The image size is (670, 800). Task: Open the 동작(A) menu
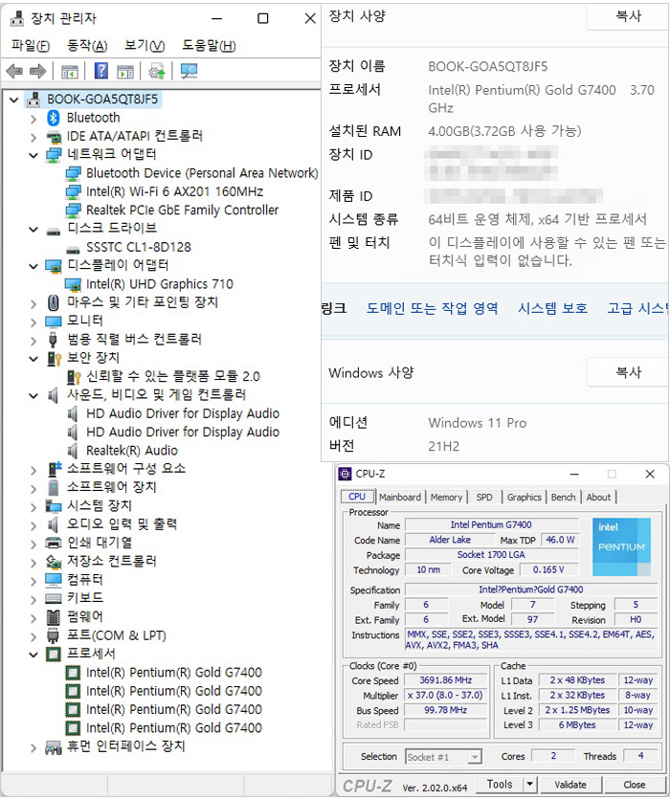pos(87,46)
